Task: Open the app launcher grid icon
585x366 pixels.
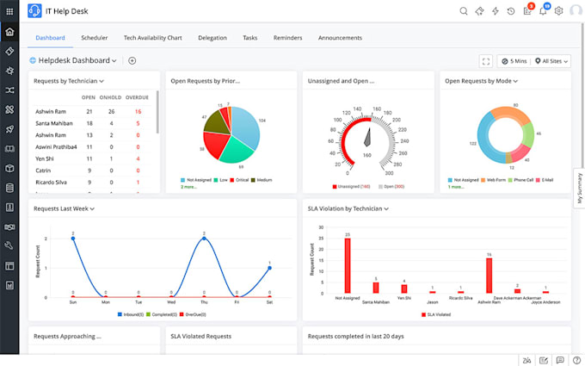Action: tap(9, 11)
